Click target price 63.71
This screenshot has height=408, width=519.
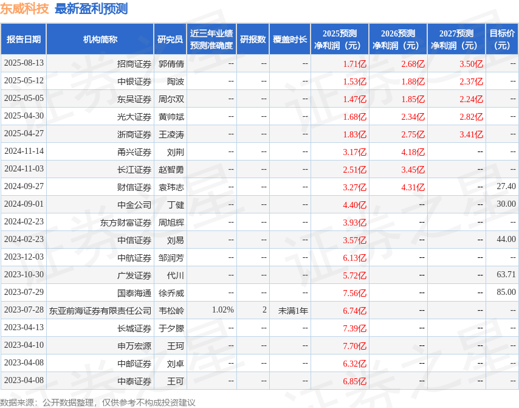[506, 274]
